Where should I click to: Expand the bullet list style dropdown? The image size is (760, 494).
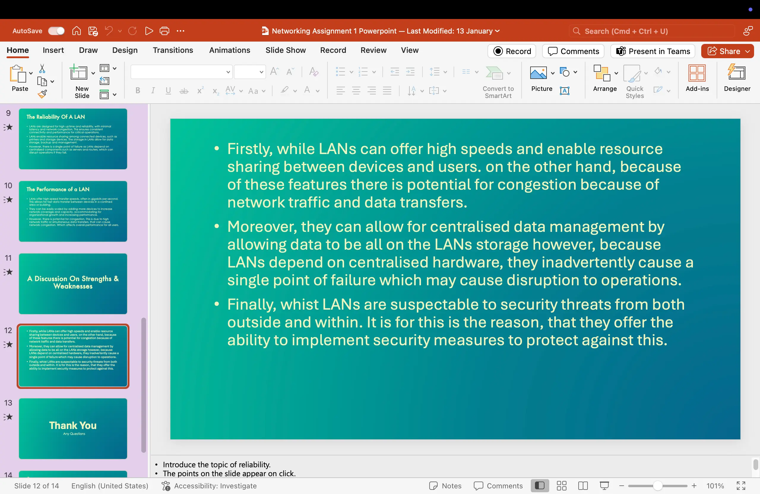(351, 72)
